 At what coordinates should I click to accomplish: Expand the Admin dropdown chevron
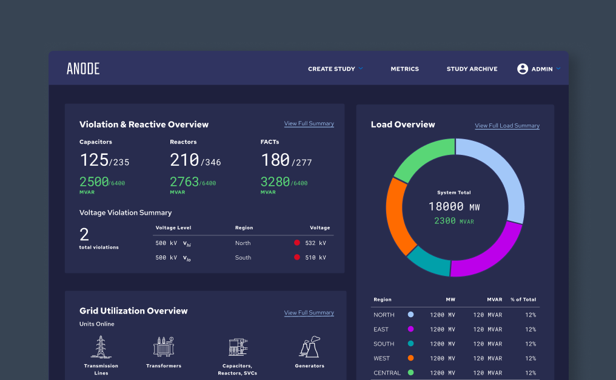(558, 68)
